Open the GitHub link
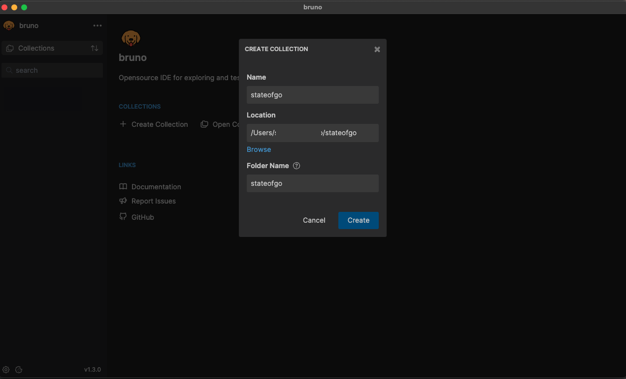Viewport: 626px width, 379px height. point(143,217)
